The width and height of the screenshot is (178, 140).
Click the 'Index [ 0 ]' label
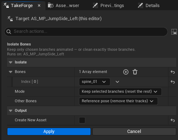pos(30,81)
